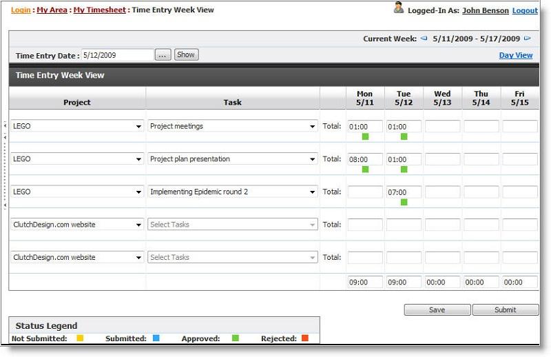Open the date picker ellipsis button
The width and height of the screenshot is (551, 357).
[163, 55]
